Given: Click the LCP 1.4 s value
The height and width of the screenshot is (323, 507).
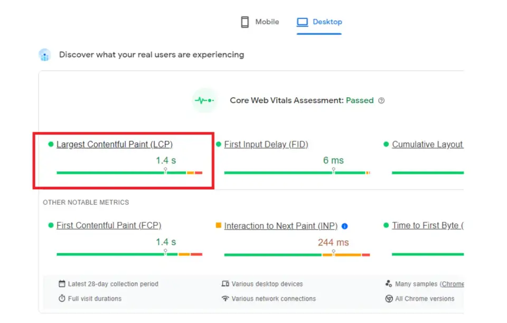Looking at the screenshot, I should 166,160.
